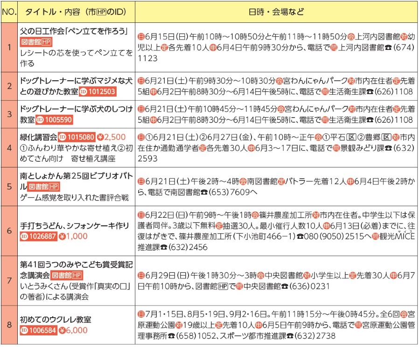Click 図書館HP badge in ビブリオバトル row
This screenshot has height=347, width=420.
coord(44,187)
